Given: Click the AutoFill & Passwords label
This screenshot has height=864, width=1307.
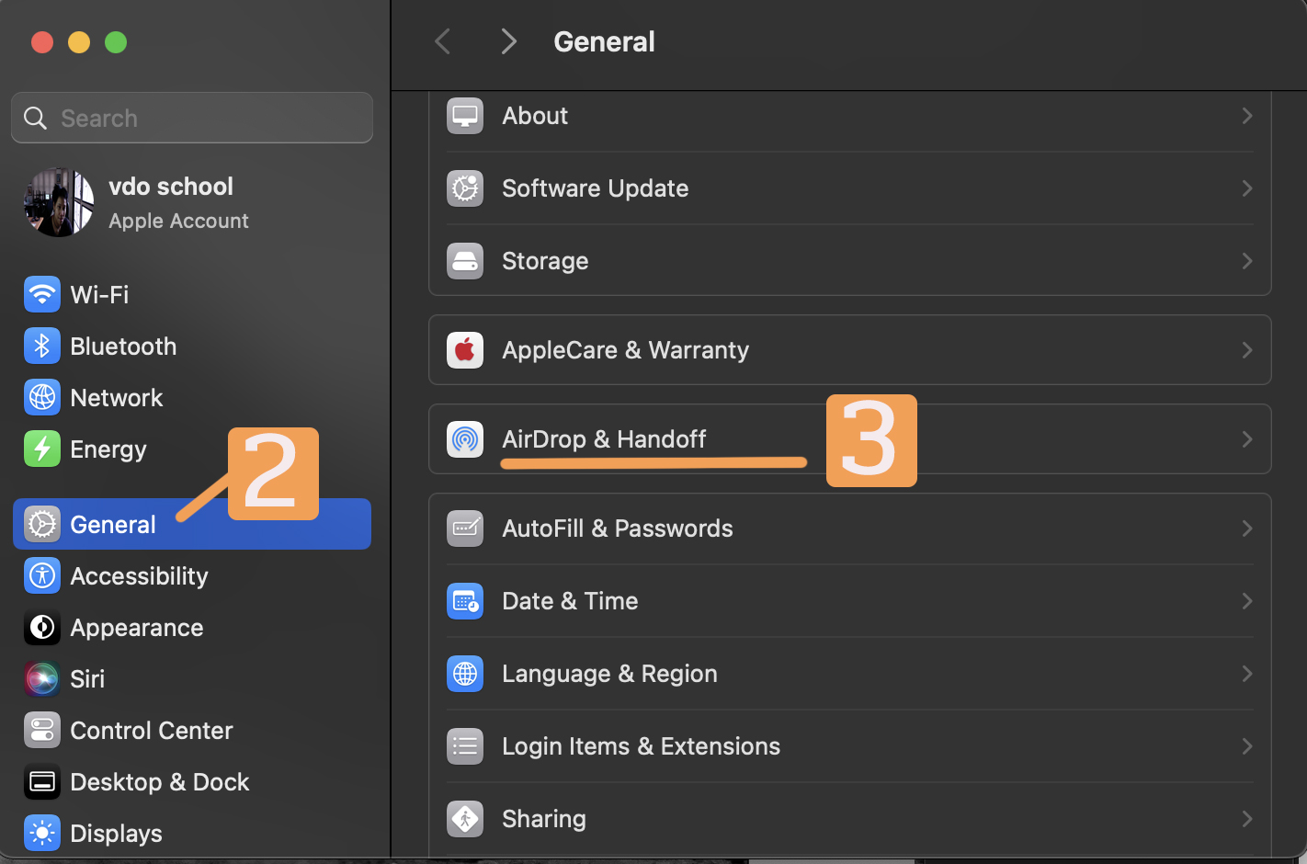Looking at the screenshot, I should point(618,529).
